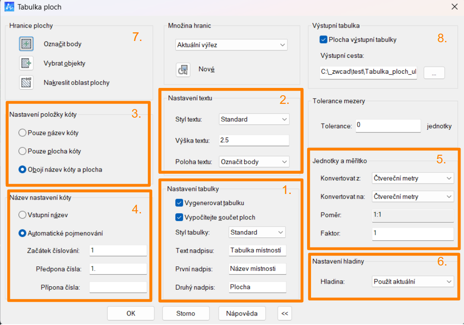Click the Vybrat objekty icon
Viewport: 464px width, 325px height.
pyautogui.click(x=26, y=63)
